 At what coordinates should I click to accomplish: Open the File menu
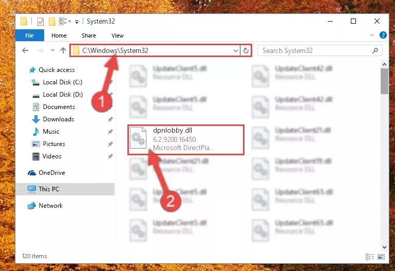pos(29,35)
